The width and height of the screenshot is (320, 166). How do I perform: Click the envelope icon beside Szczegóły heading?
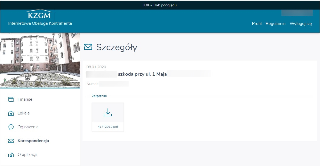[x=88, y=47]
